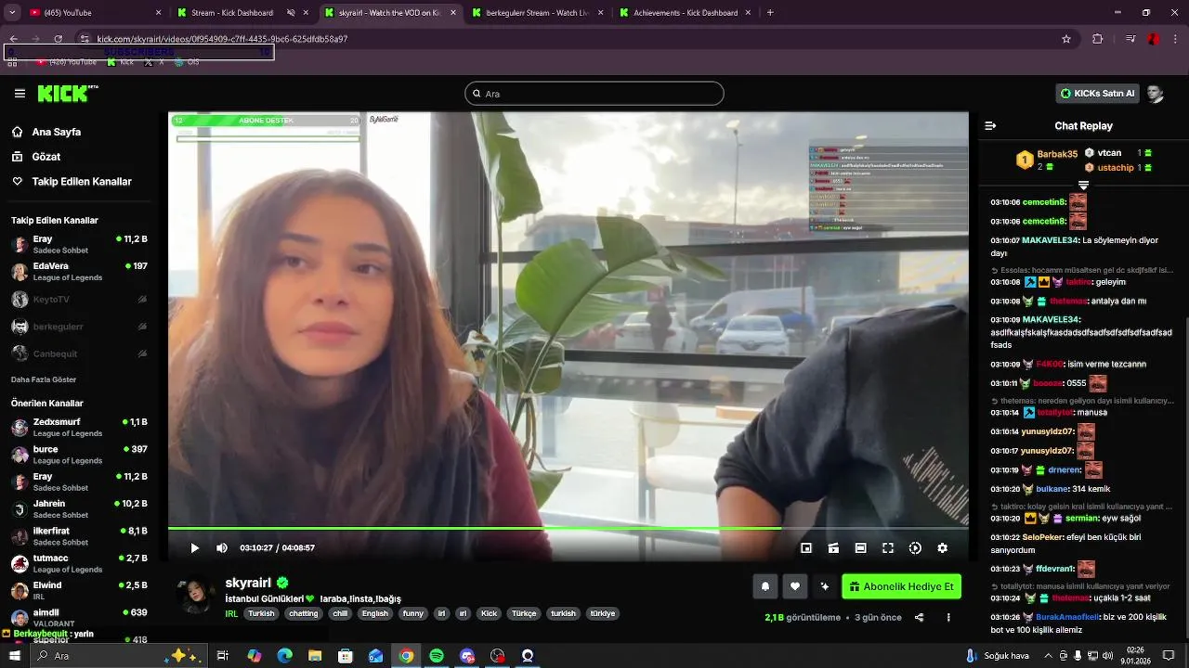Toggle mini player mode
This screenshot has height=668, width=1189.
pos(806,548)
